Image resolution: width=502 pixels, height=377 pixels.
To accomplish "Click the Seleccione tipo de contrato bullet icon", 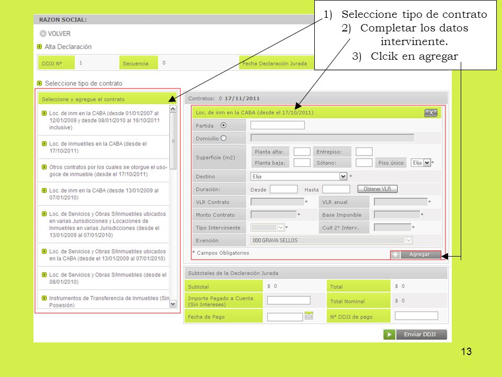I will coord(39,83).
